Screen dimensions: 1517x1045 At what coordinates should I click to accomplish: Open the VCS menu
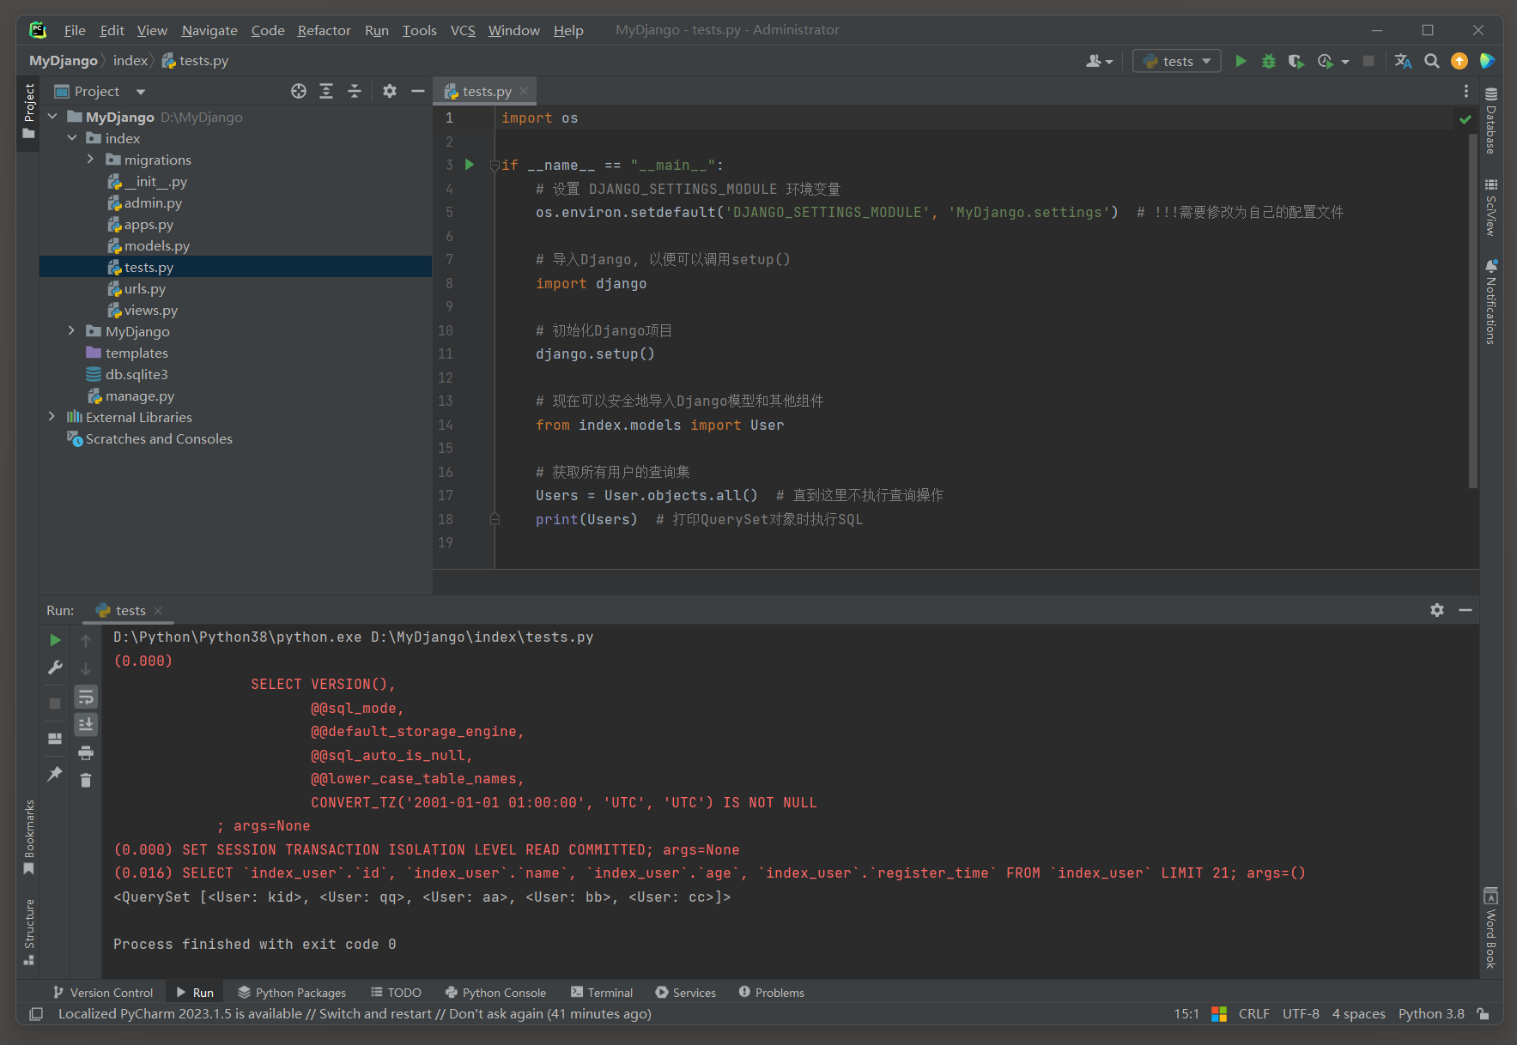[x=463, y=30]
